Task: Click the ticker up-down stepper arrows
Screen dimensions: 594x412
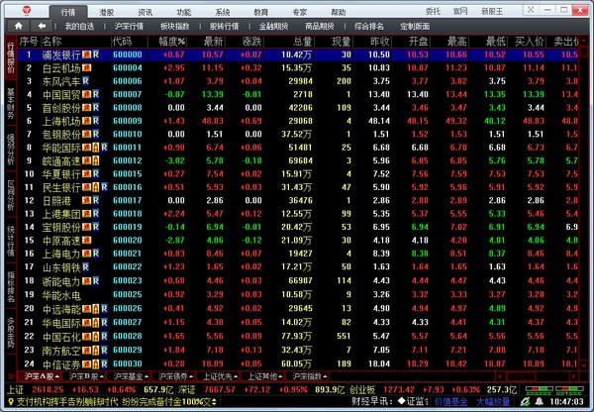Action: (x=214, y=402)
